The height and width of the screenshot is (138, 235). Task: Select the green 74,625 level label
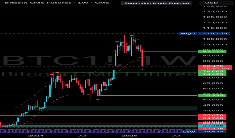212,74
